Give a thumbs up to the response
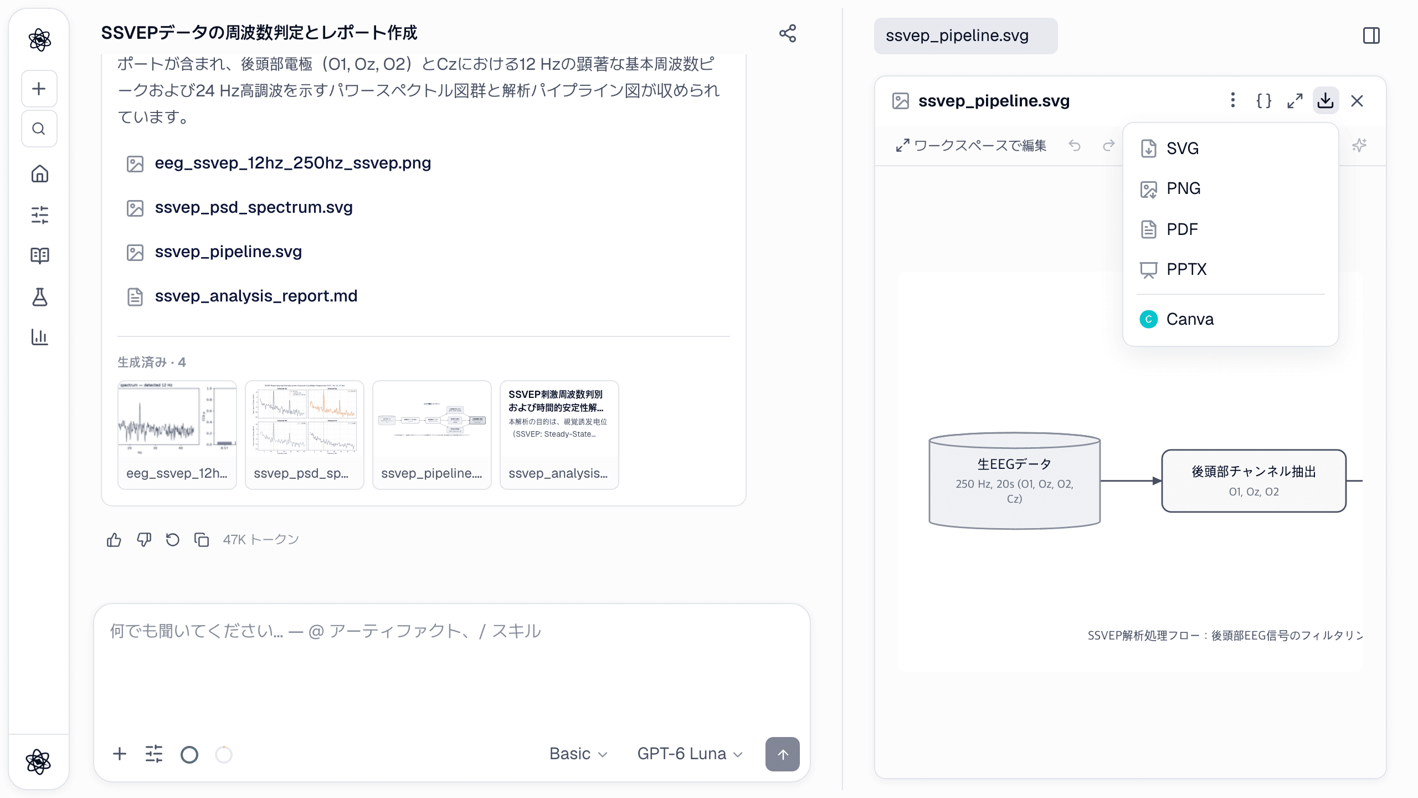Screen dimensions: 1418x798 (x=114, y=540)
